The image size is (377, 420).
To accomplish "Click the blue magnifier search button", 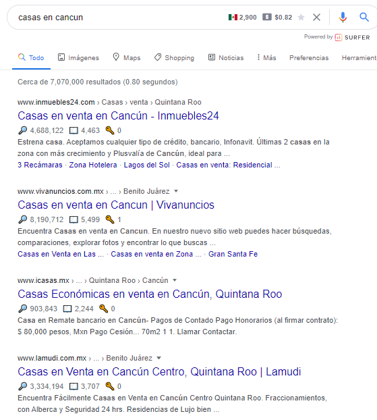I will point(364,18).
